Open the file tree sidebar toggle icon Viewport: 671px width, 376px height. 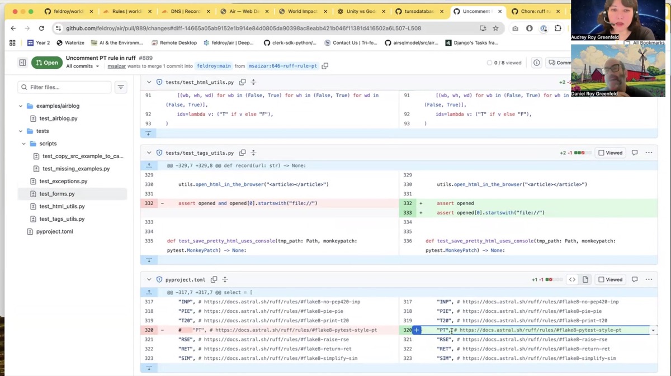(22, 62)
